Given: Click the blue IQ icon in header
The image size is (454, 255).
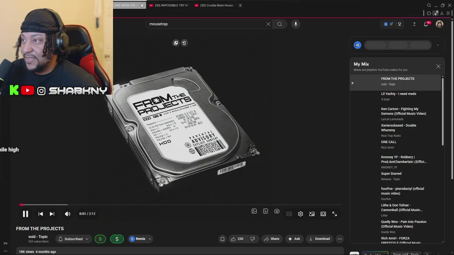Looking at the screenshot, I should point(386,24).
